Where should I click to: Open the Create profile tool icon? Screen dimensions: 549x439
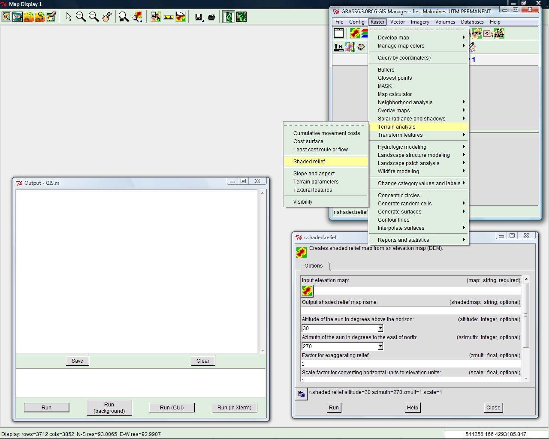181,17
